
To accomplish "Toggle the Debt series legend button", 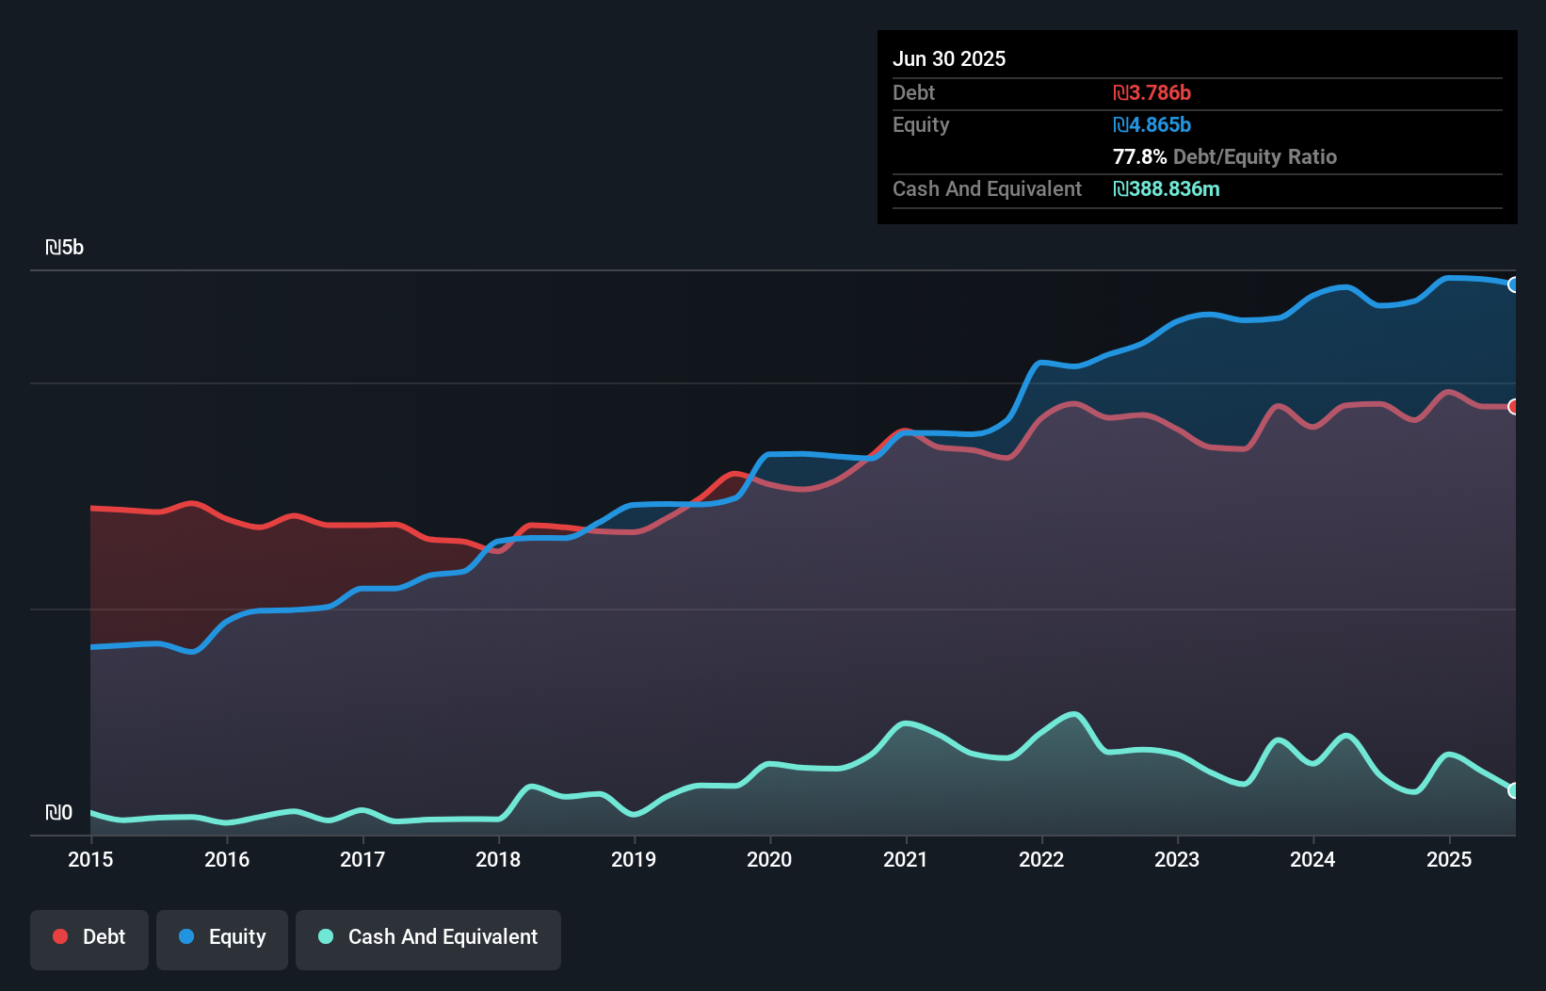I will coord(89,939).
